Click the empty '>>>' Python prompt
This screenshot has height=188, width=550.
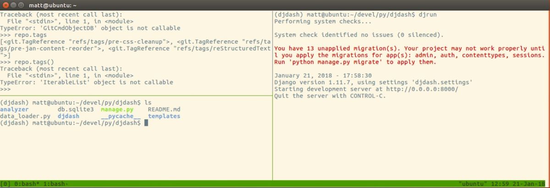click(6, 89)
